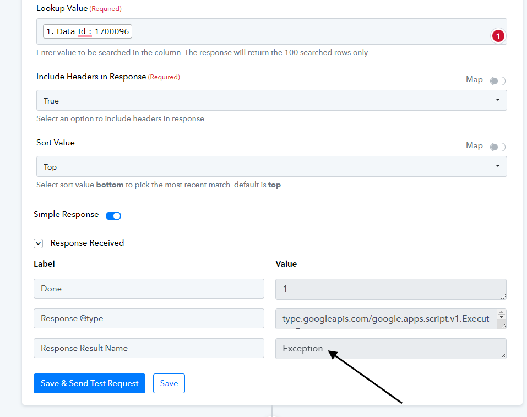Toggle Map switch for Include Headers

(497, 81)
